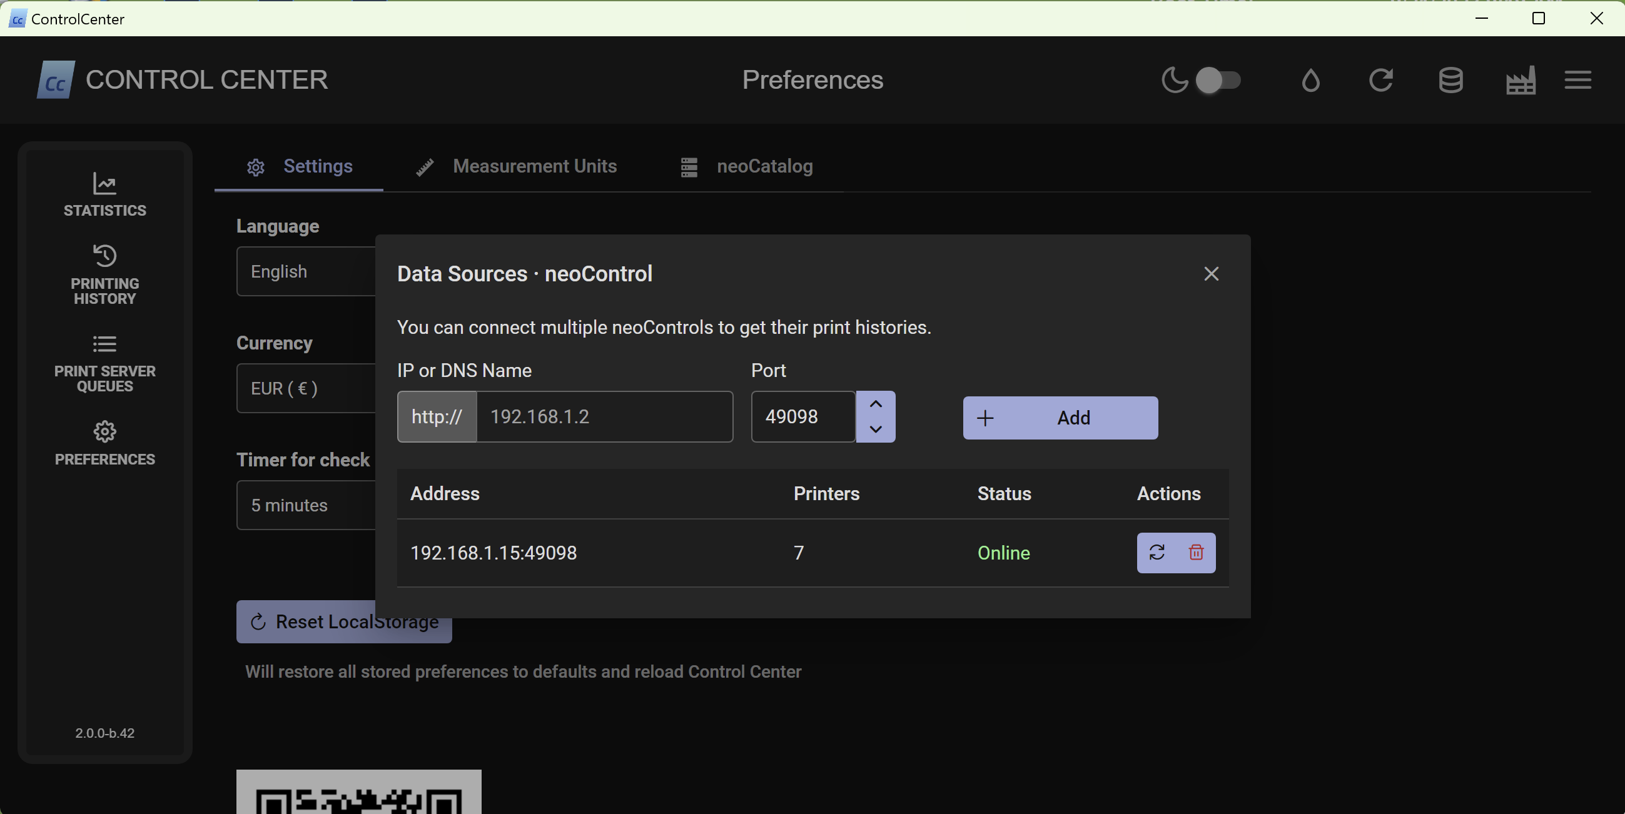Open Statistics from the sidebar
The image size is (1625, 814).
pos(104,195)
